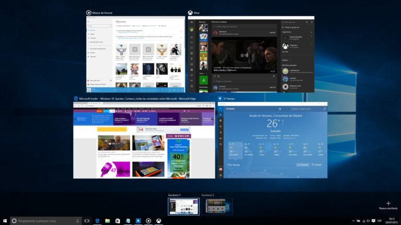This screenshot has height=225, width=401.
Task: Click the Cortana search box
Action: (x=46, y=221)
